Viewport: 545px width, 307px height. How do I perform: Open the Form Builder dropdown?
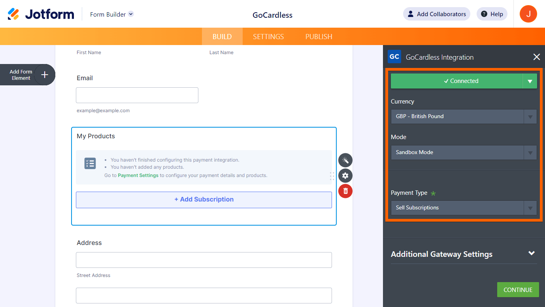[112, 14]
